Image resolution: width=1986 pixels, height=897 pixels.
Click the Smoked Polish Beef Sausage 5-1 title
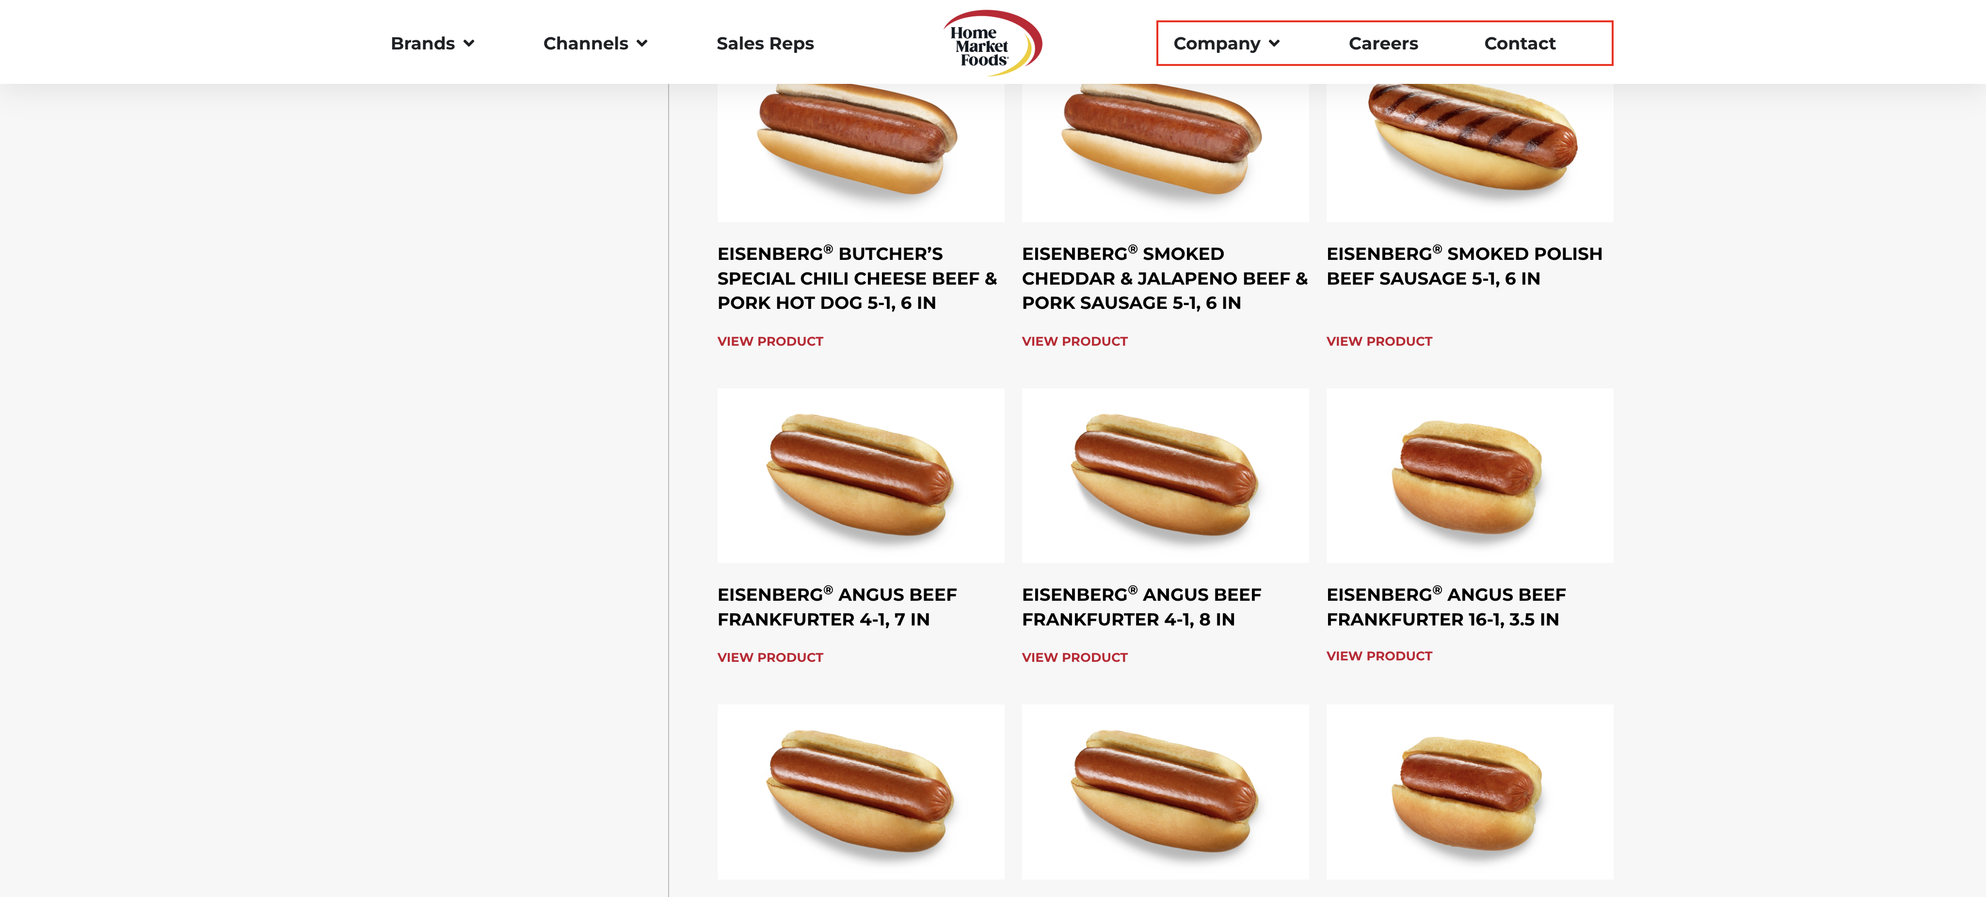click(1464, 265)
